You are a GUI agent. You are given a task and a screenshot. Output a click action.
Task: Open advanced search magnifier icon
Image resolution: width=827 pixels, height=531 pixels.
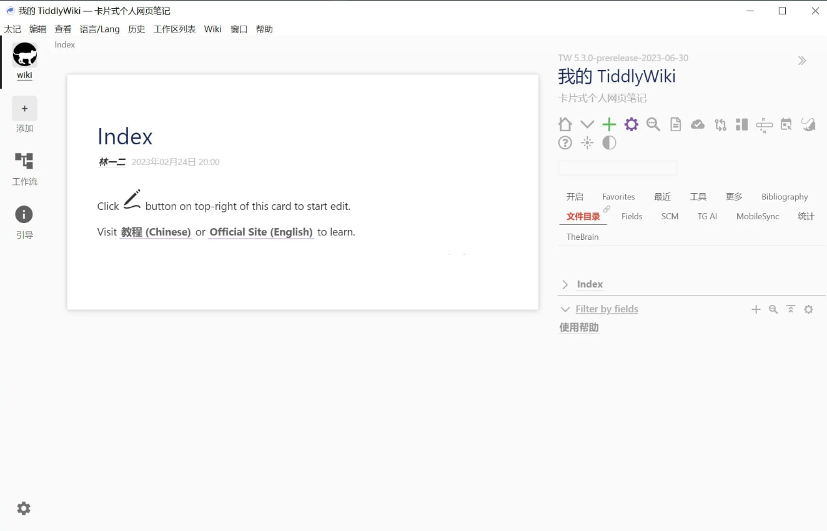[653, 124]
